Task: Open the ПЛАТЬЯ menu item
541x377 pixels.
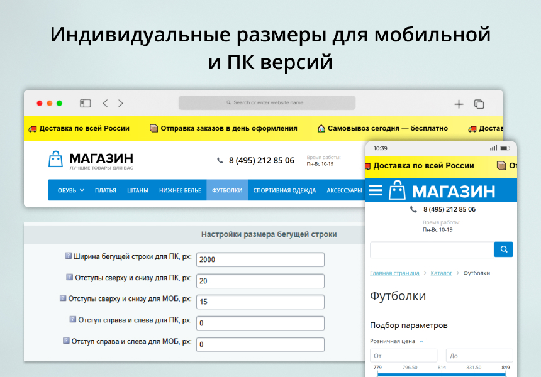Action: coord(105,190)
